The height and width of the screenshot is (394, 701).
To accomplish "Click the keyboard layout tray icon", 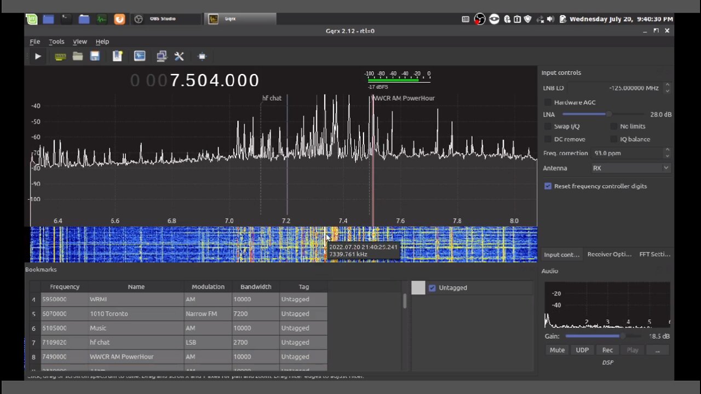I will click(x=466, y=19).
